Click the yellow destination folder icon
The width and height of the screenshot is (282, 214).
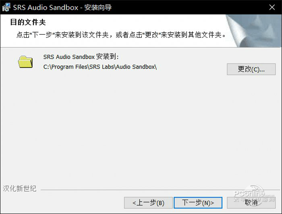pos(25,62)
